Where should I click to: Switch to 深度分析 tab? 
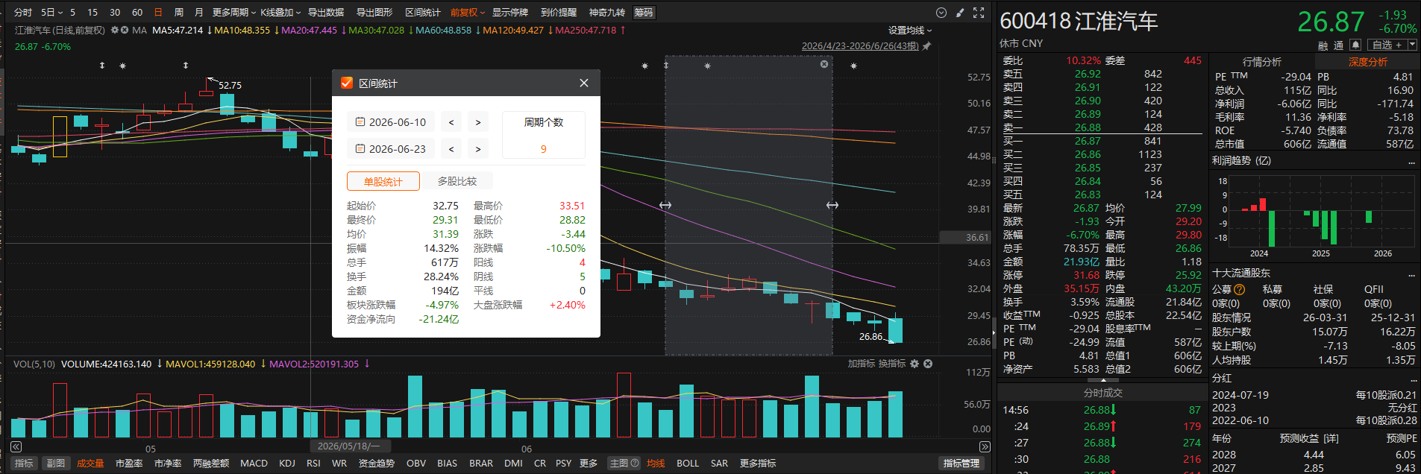(1367, 62)
